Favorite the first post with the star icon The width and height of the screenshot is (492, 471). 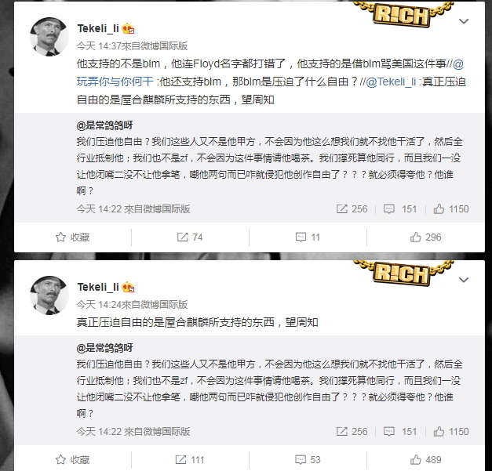72,237
